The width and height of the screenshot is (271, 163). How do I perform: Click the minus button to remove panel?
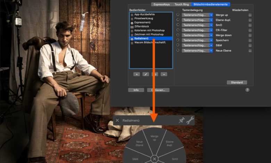click(164, 74)
